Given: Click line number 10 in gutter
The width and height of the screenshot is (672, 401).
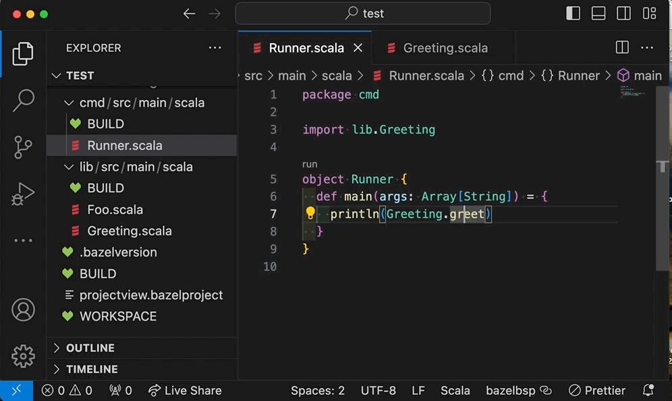Looking at the screenshot, I should point(270,267).
